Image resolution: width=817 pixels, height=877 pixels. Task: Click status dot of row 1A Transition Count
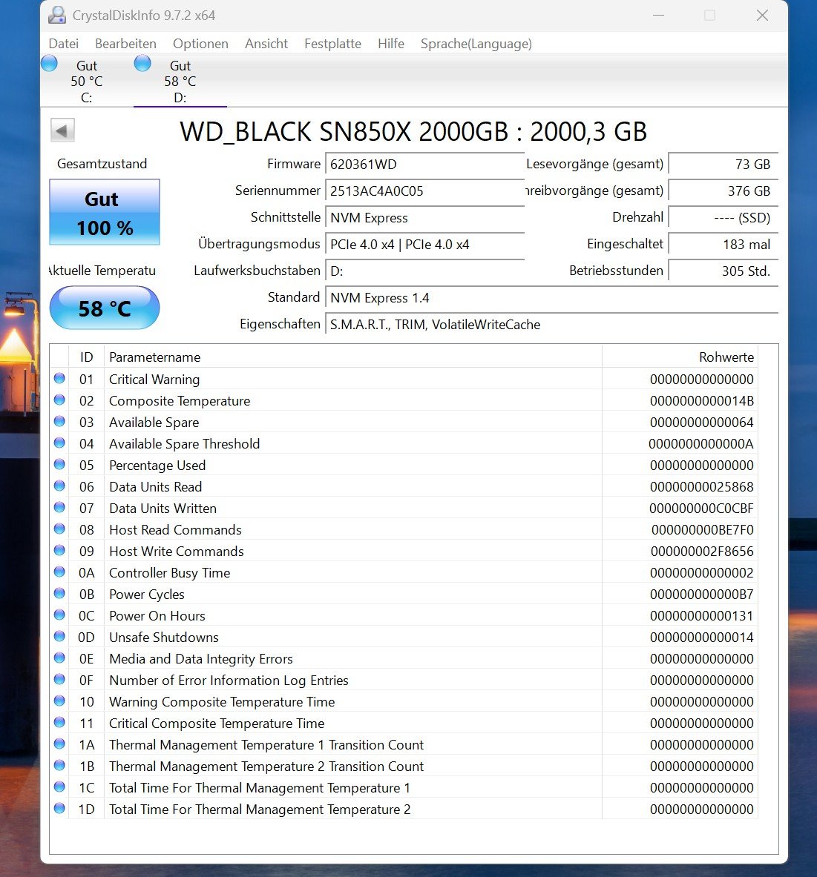point(59,744)
